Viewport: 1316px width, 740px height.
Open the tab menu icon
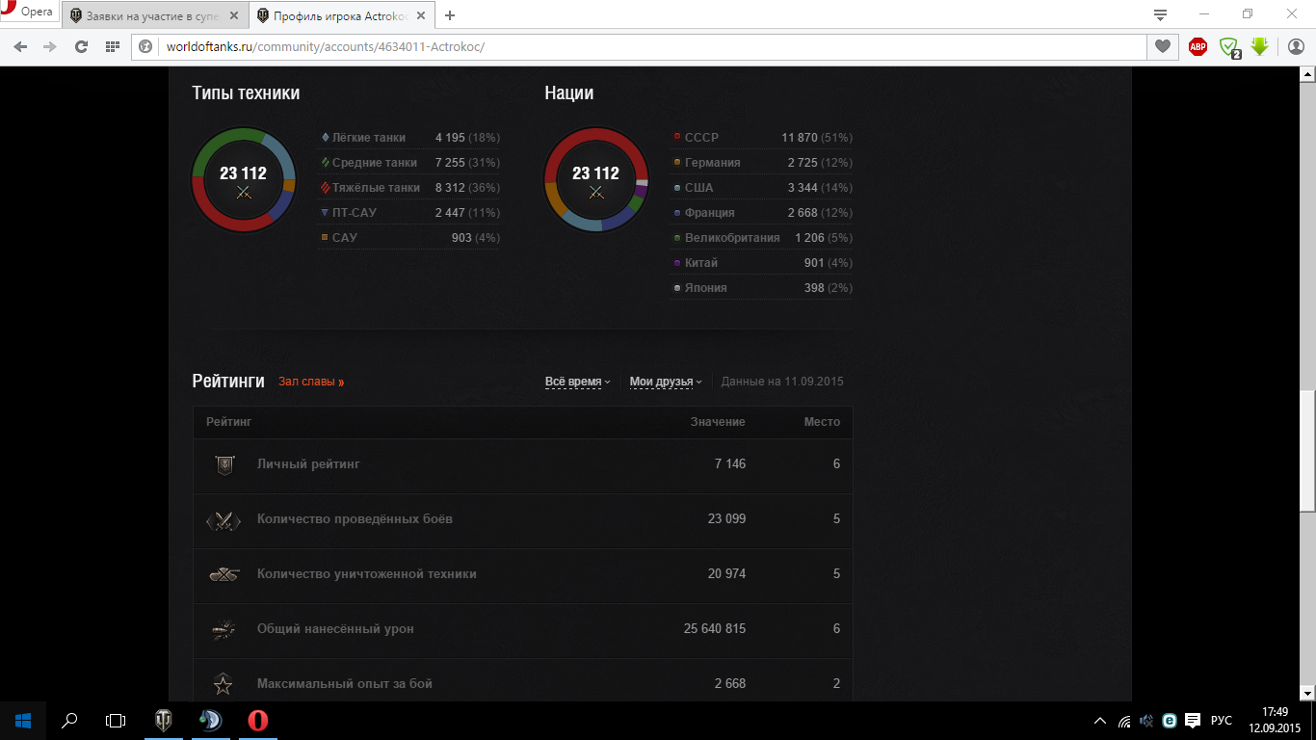click(x=1161, y=14)
